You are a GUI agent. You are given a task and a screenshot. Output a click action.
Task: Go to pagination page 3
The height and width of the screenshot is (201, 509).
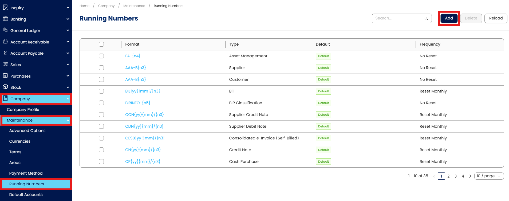456,176
